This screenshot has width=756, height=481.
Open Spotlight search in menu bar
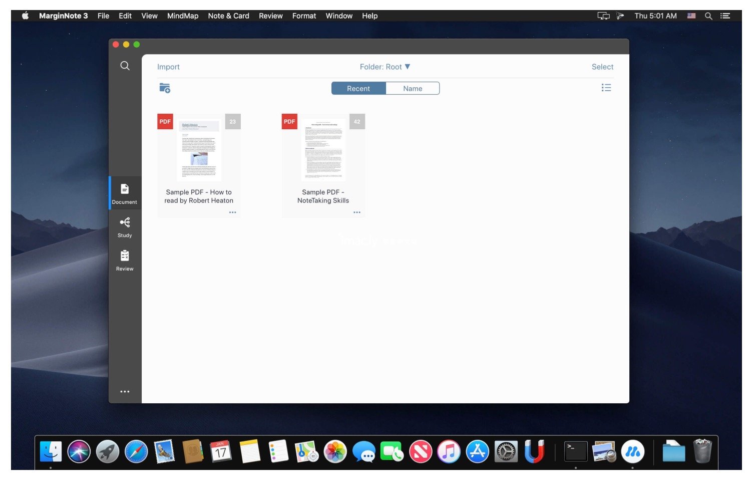pyautogui.click(x=708, y=16)
